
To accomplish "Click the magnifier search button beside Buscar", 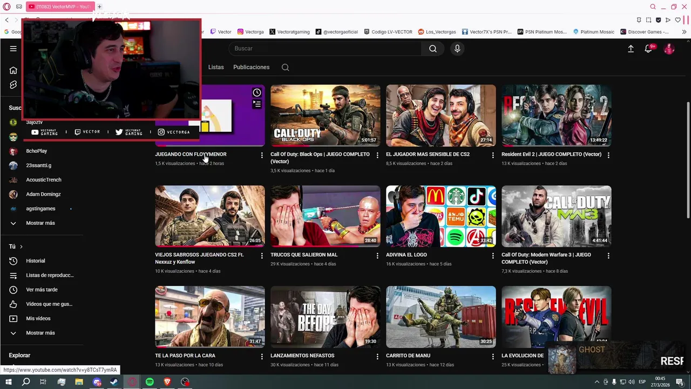I will pyautogui.click(x=433, y=49).
